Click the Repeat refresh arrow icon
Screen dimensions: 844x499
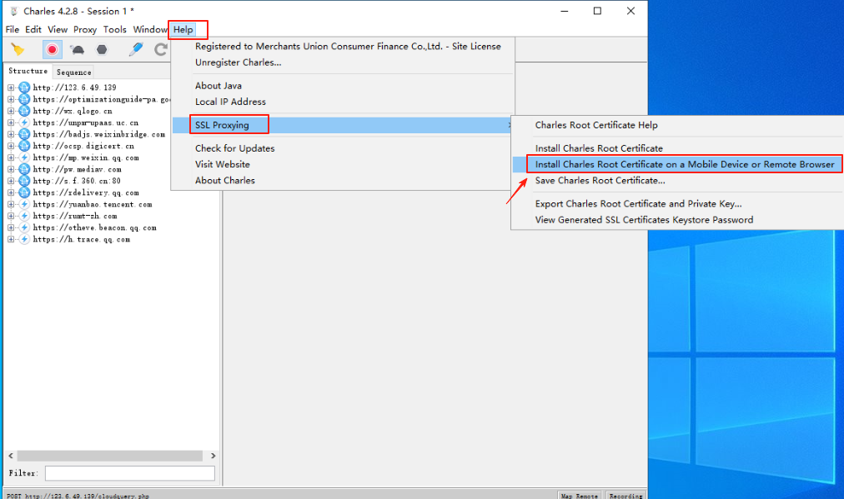point(161,49)
